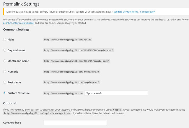
Task: Focus the Custom Structure /%postname% field
Action: tap(116, 93)
